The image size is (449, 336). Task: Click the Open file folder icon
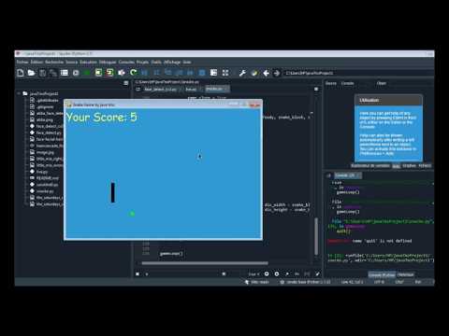tap(31, 73)
